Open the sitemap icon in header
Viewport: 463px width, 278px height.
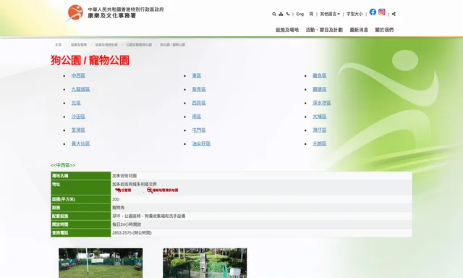281,14
